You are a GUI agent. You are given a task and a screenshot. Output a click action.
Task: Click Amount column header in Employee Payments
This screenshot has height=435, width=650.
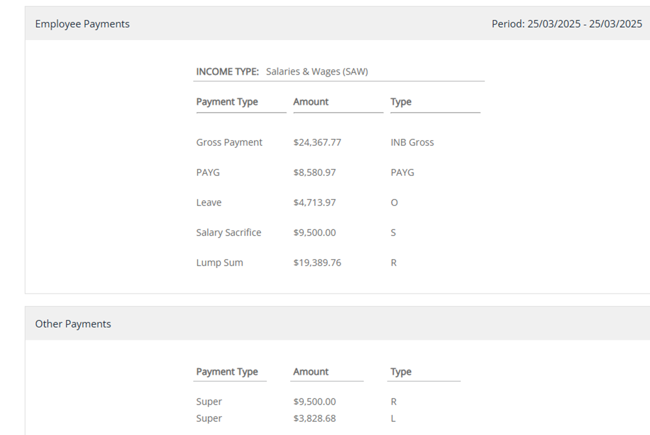(311, 102)
